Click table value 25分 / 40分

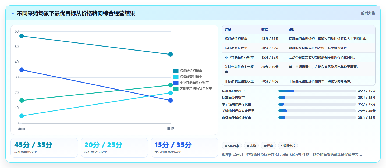click(270, 67)
